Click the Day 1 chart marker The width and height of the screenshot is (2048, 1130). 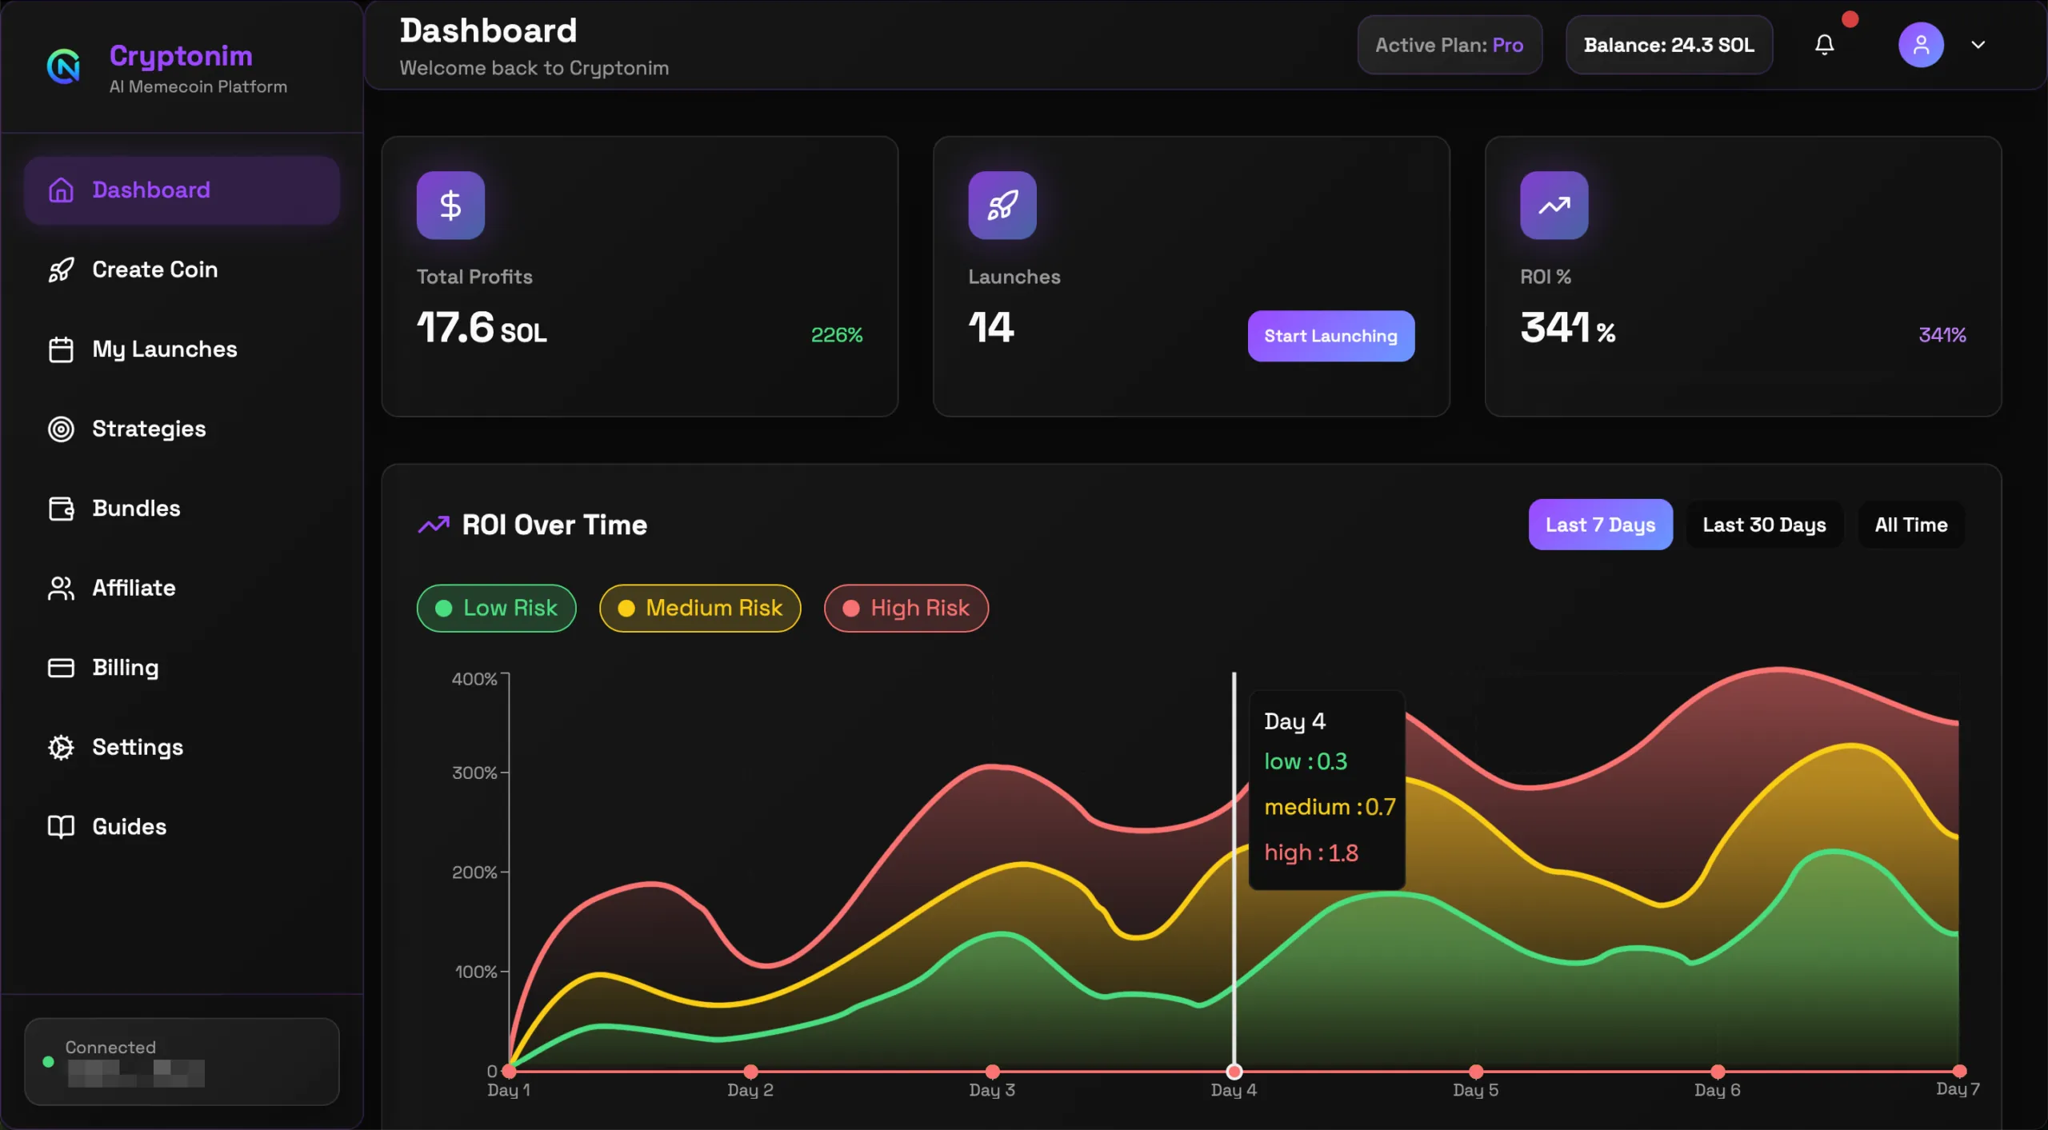[x=509, y=1072]
